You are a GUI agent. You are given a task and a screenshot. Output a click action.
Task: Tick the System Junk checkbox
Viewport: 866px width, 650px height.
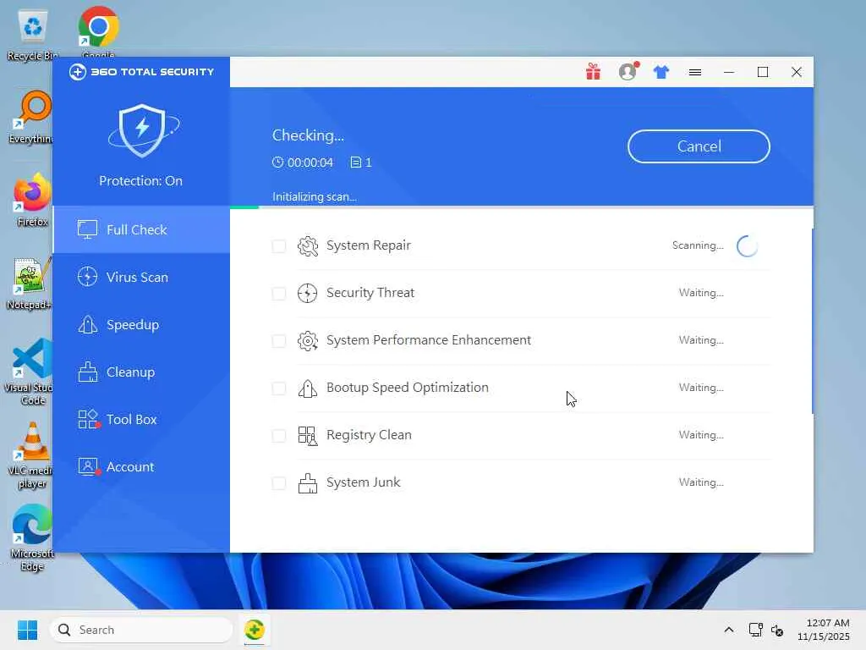[279, 483]
